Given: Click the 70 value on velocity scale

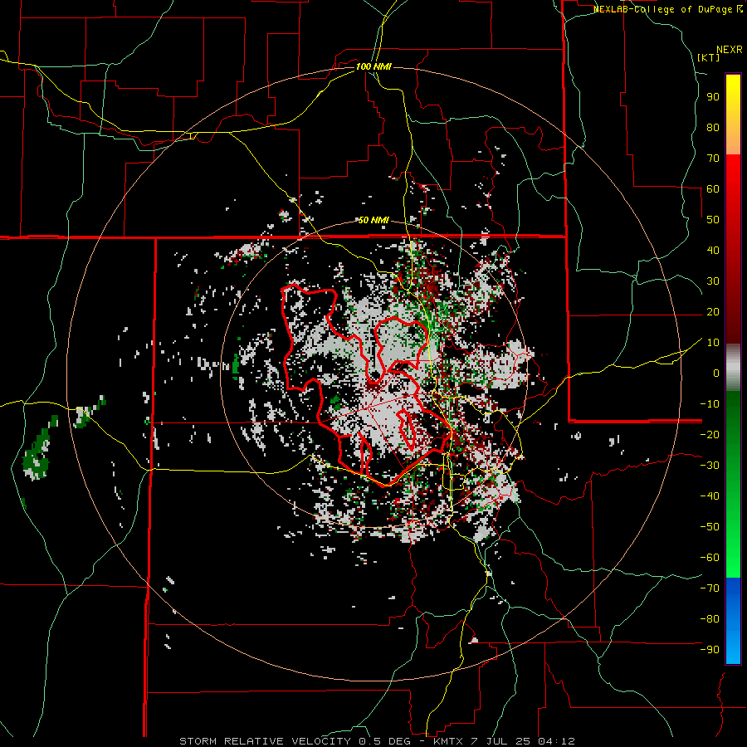Looking at the screenshot, I should click(x=713, y=159).
